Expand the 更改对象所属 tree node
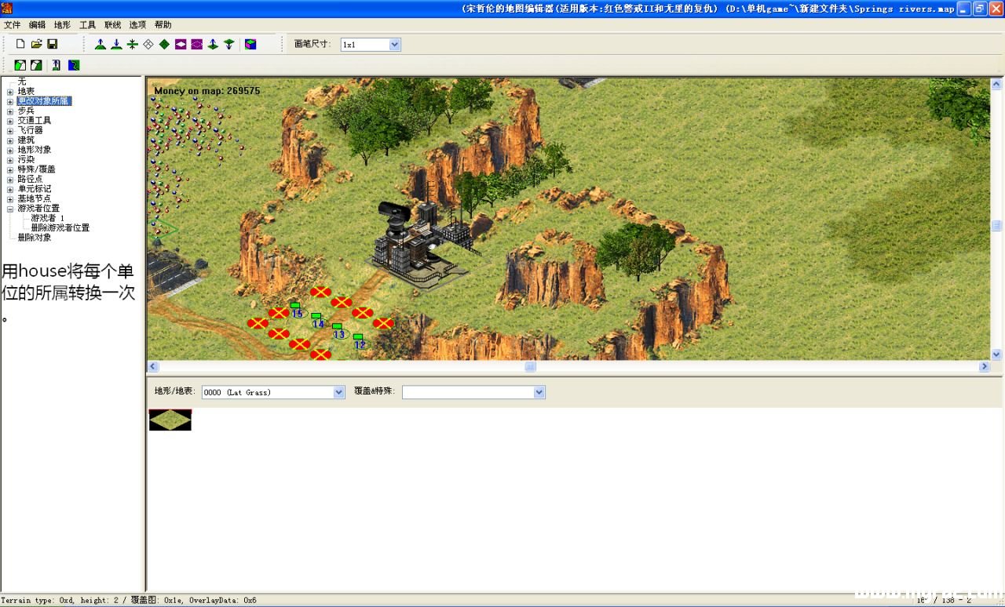This screenshot has width=1005, height=607. tap(10, 101)
